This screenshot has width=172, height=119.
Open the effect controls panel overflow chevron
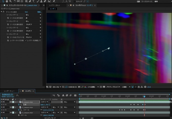(44, 5)
